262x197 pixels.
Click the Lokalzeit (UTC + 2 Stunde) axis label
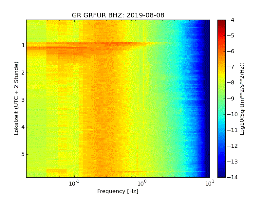[16, 98]
